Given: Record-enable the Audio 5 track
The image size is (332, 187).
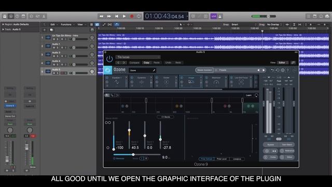Looking at the screenshot, I should [x=62, y=73].
